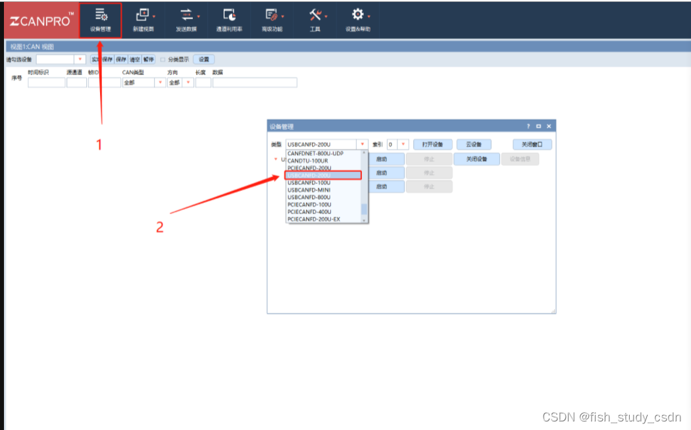Click the 关闭窗口 close window button

pyautogui.click(x=532, y=144)
